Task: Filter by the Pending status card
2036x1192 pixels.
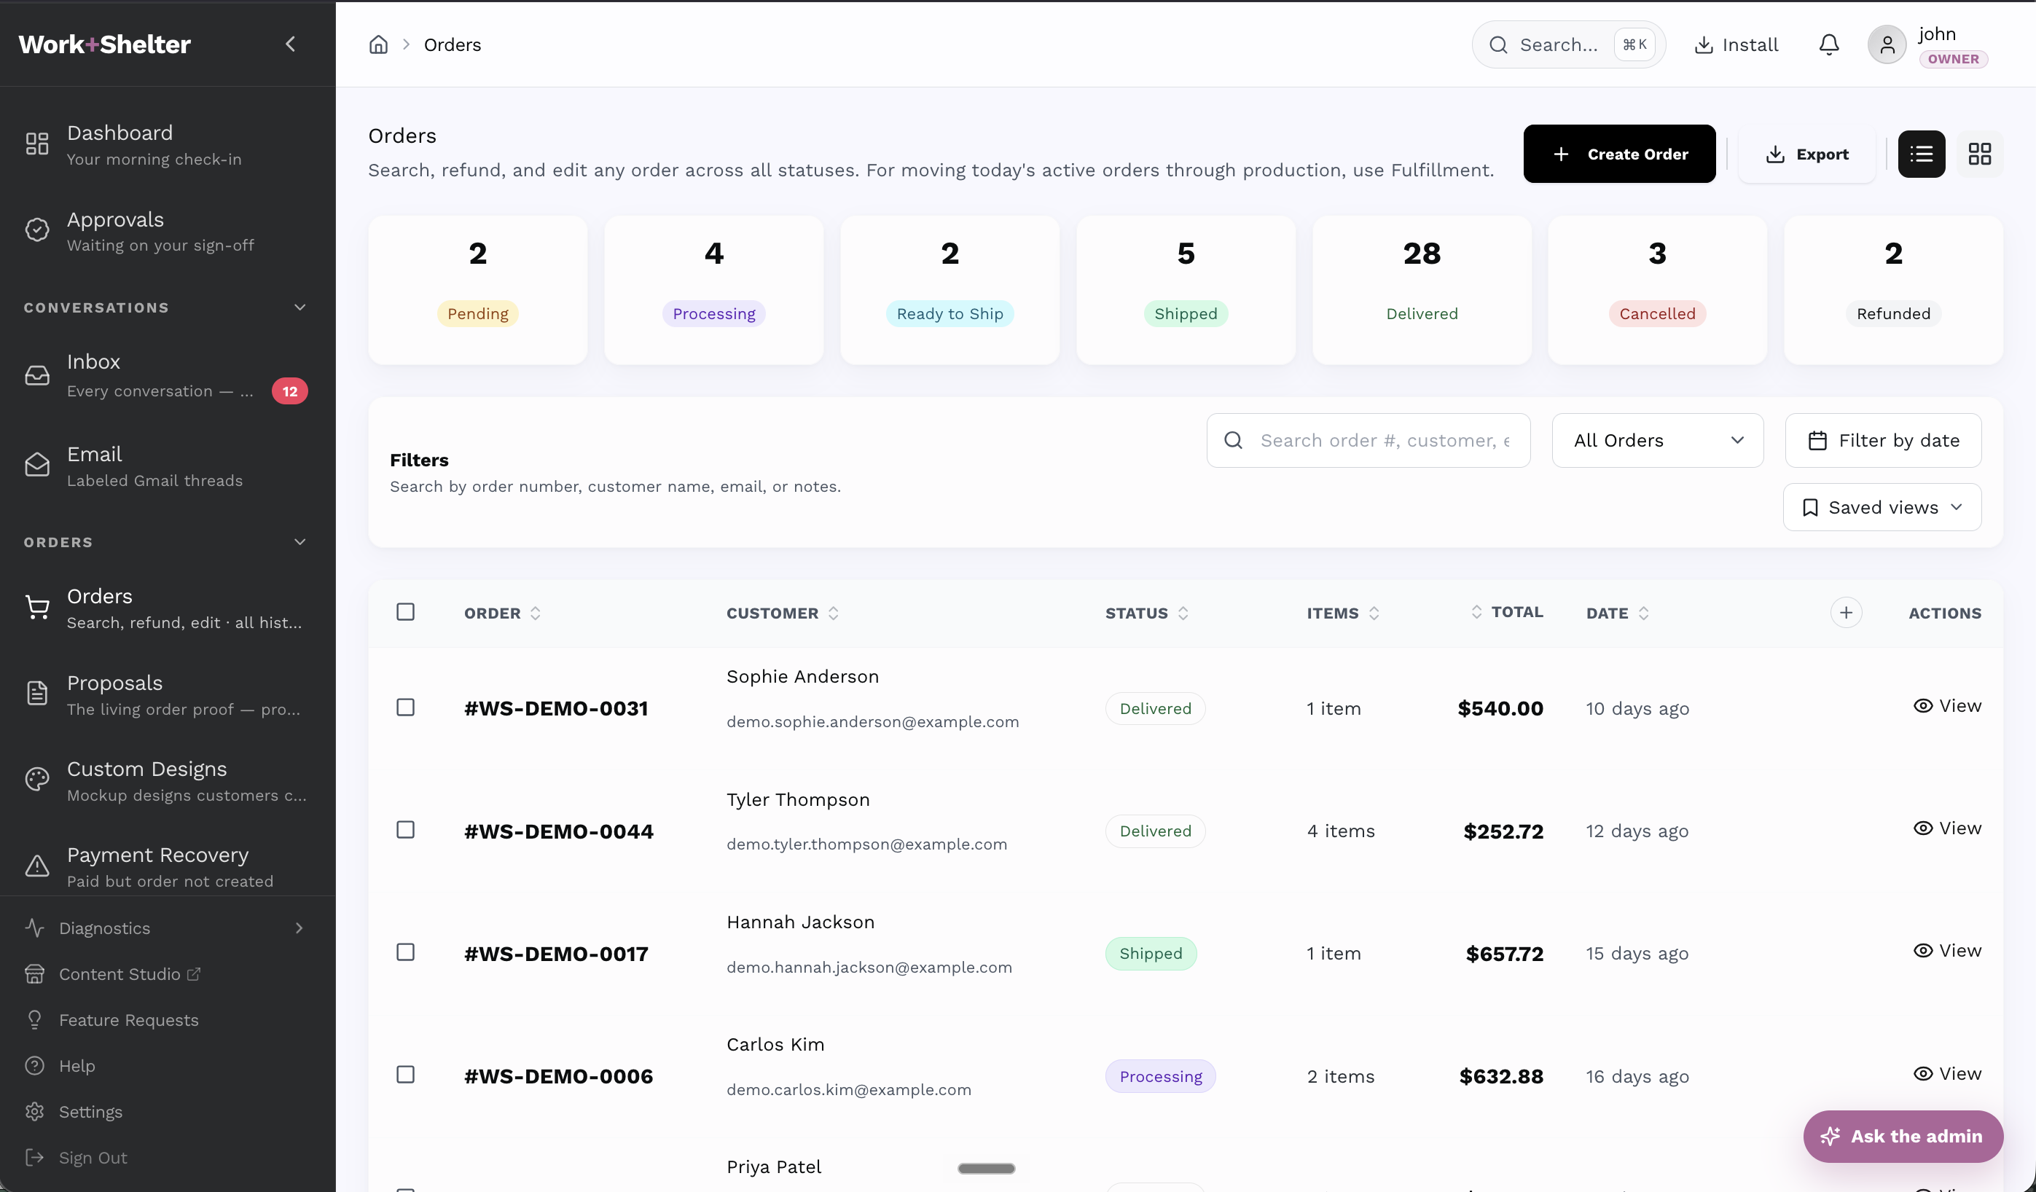Action: (x=477, y=290)
